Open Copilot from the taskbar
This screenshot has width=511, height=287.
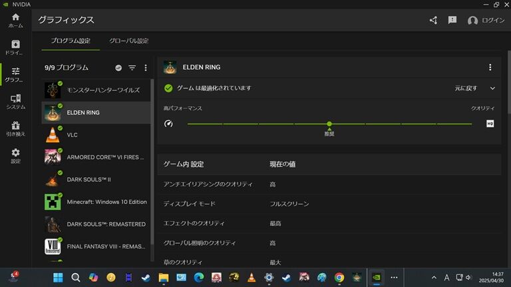(93, 278)
